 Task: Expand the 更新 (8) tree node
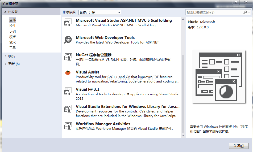pyautogui.click(x=5, y=64)
